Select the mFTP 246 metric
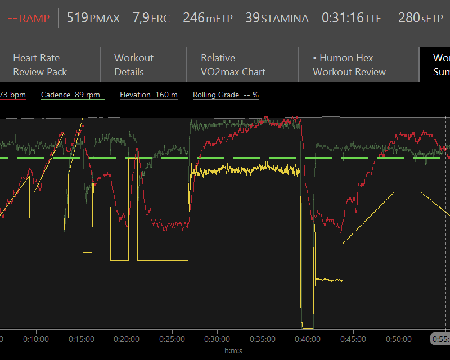 point(208,18)
